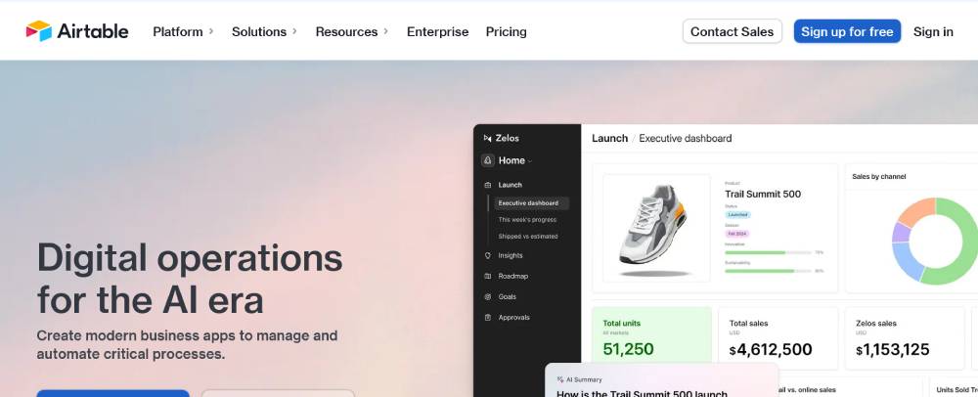Image resolution: width=978 pixels, height=397 pixels.
Task: Click the Home bell icon
Action: (488, 160)
